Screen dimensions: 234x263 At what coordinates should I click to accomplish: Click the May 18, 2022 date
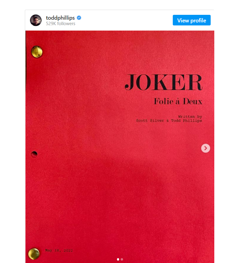pos(59,251)
